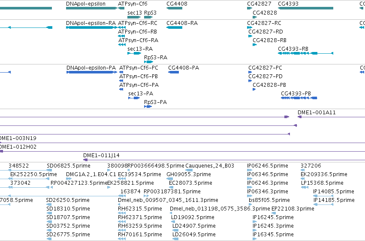Click the ATPsyn-Cf6 gene label

click(x=133, y=4)
